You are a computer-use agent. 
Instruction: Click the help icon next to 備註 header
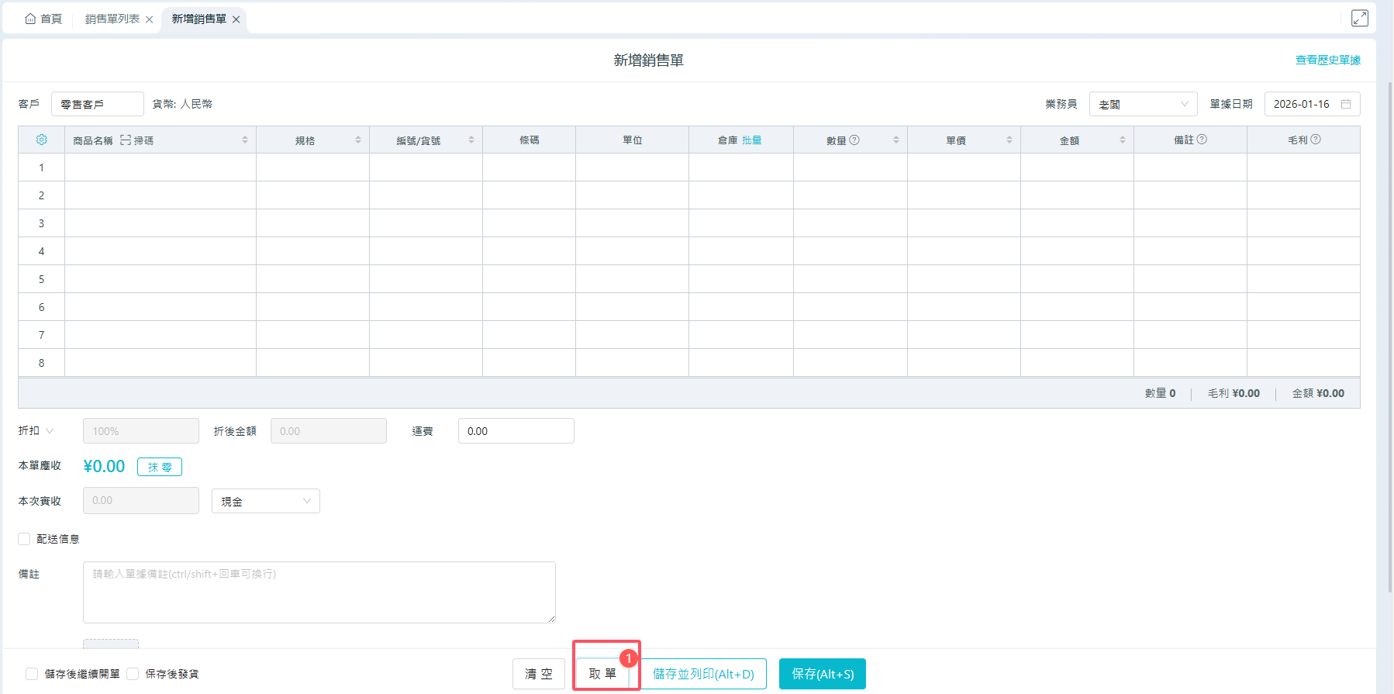1202,140
